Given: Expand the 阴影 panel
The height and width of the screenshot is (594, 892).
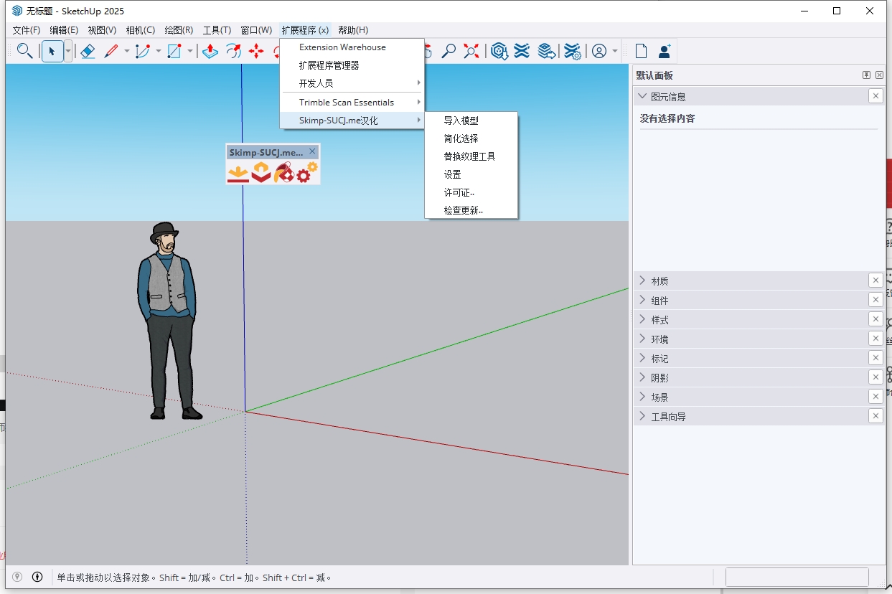Looking at the screenshot, I should point(657,377).
